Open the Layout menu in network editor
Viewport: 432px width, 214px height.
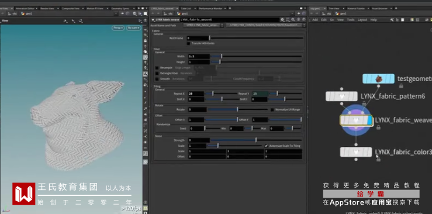(362, 20)
